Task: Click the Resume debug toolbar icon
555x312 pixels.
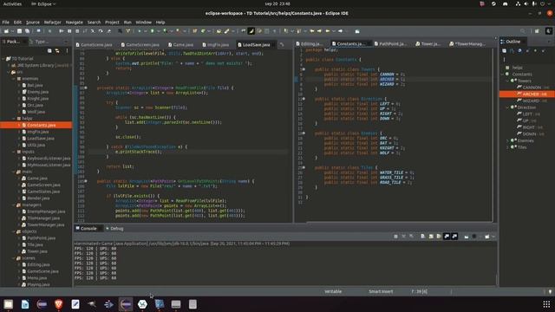Action: [62, 31]
